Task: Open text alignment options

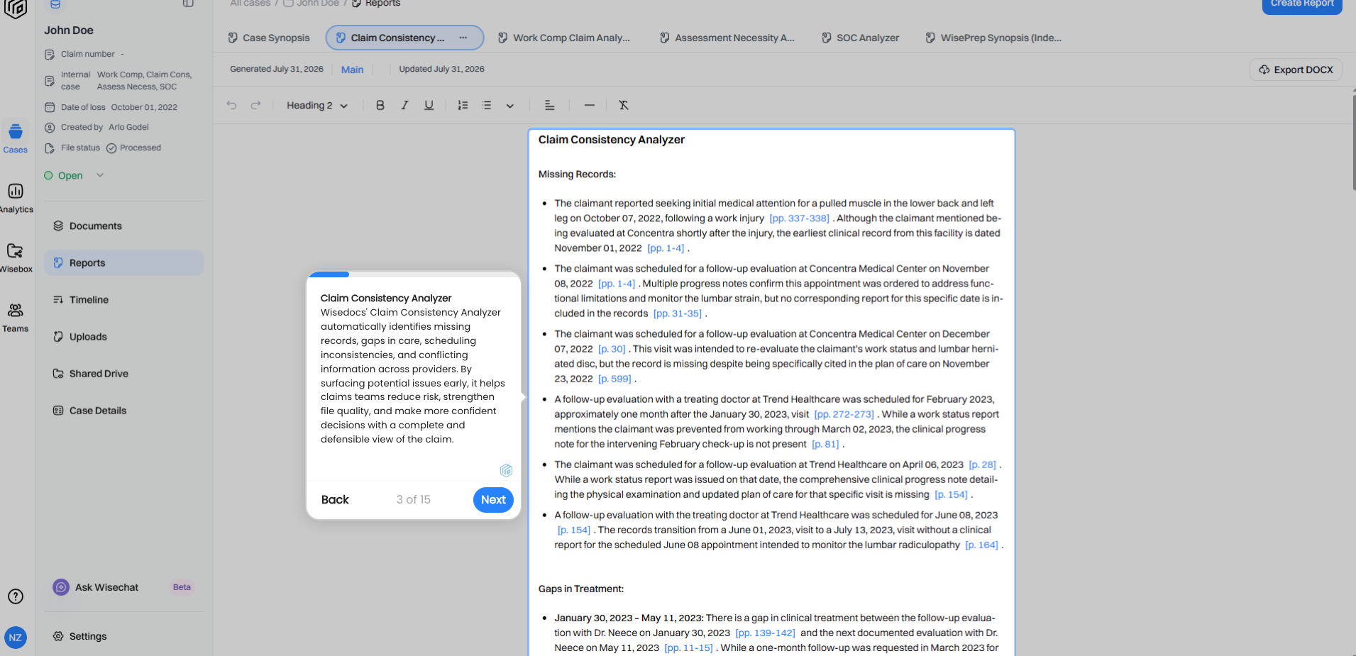Action: (x=549, y=105)
